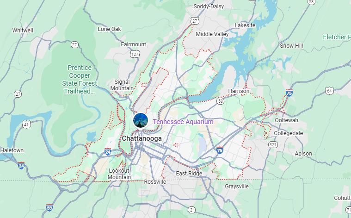Click the Tennessee Aquarium photo pin
Image resolution: width=351 pixels, height=218 pixels.
tap(141, 121)
